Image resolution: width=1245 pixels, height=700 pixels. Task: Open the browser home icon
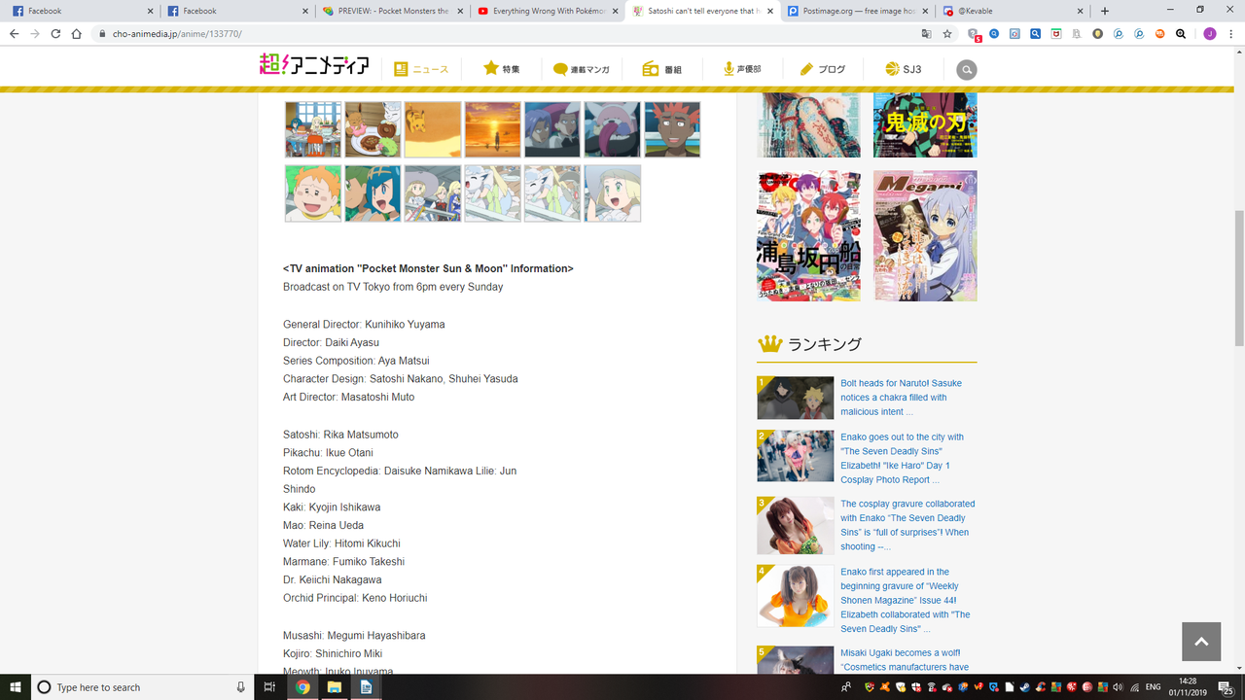(77, 33)
